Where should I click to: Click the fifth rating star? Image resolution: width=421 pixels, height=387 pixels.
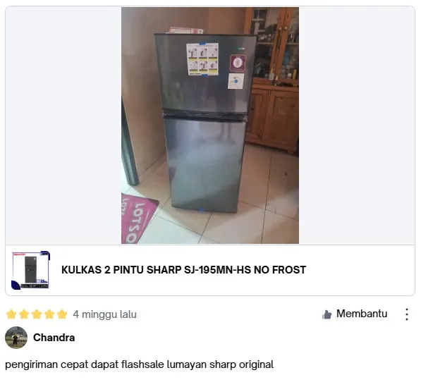(x=62, y=314)
